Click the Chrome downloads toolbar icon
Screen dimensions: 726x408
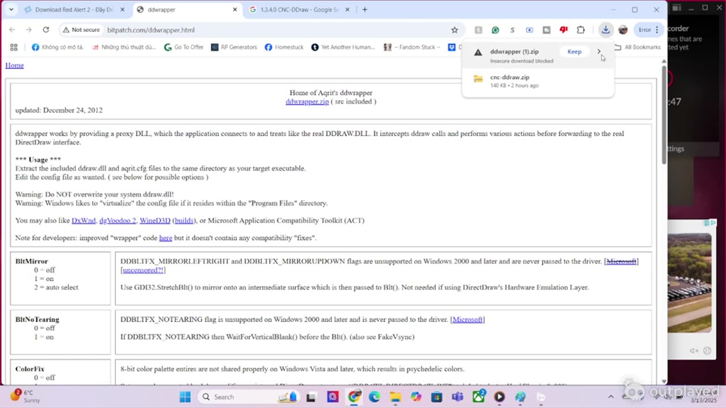pos(606,30)
